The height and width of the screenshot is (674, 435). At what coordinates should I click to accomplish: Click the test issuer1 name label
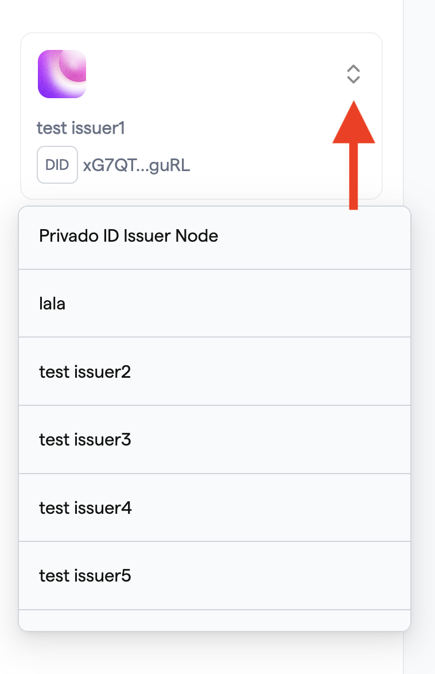(81, 128)
